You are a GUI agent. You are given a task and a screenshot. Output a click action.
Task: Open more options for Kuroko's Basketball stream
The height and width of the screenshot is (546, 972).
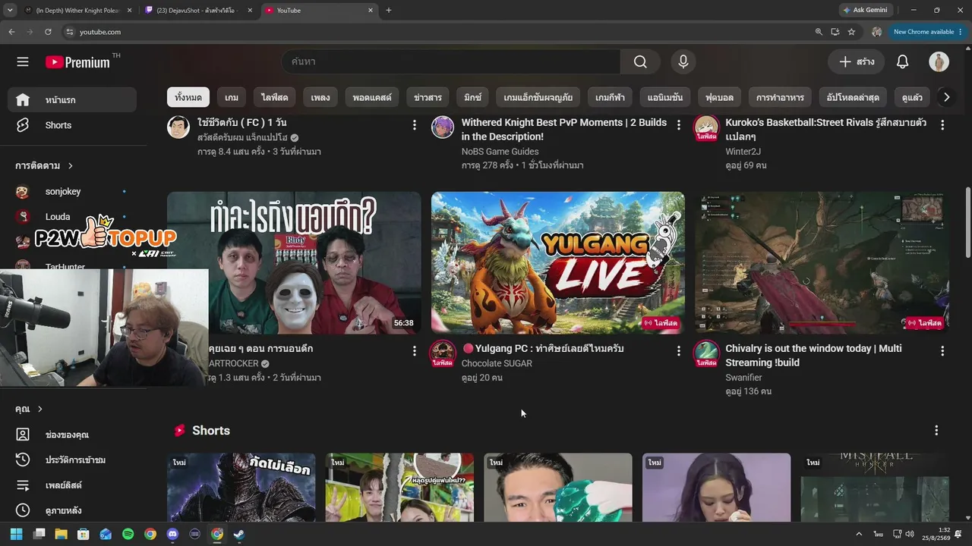point(942,125)
